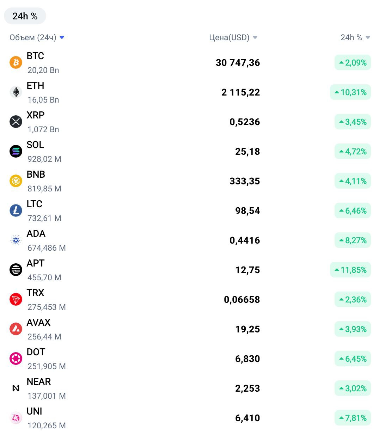Viewport: 379px width, 447px height.
Task: Select the DOT price 6,830
Action: (247, 359)
